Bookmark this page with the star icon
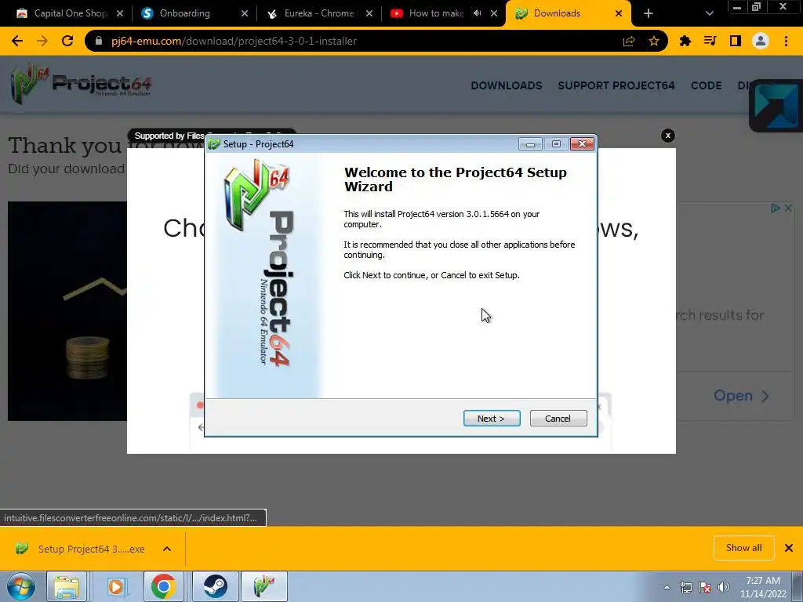This screenshot has width=803, height=602. (x=653, y=41)
